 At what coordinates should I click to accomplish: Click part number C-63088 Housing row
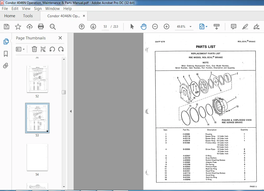tap(205, 134)
